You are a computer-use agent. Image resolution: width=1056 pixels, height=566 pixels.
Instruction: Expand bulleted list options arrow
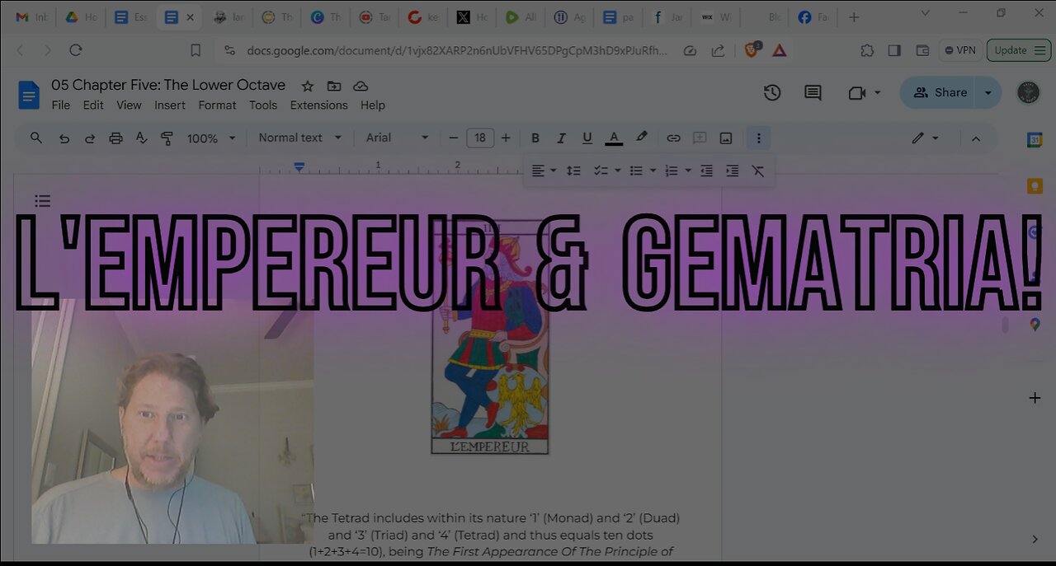pyautogui.click(x=653, y=171)
